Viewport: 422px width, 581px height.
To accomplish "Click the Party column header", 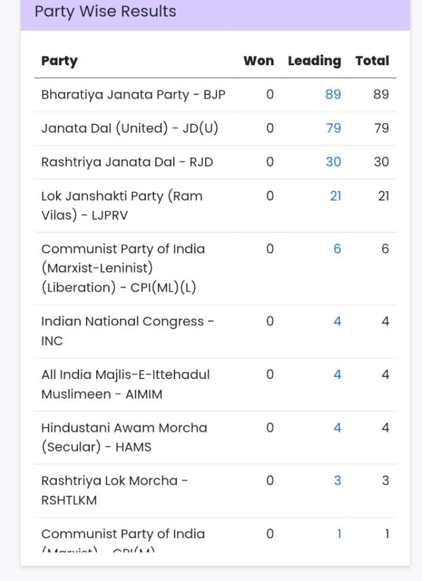I will [x=59, y=61].
